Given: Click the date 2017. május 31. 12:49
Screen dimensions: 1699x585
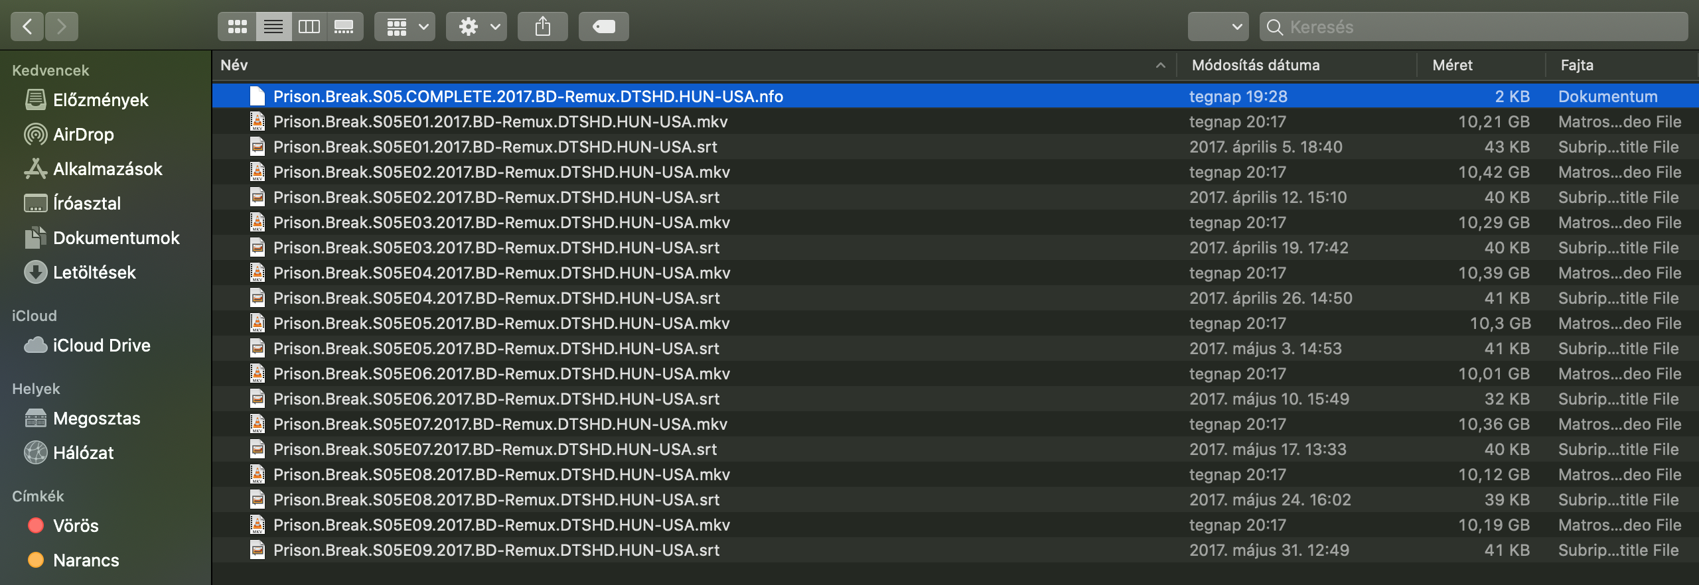Looking at the screenshot, I should point(1269,550).
